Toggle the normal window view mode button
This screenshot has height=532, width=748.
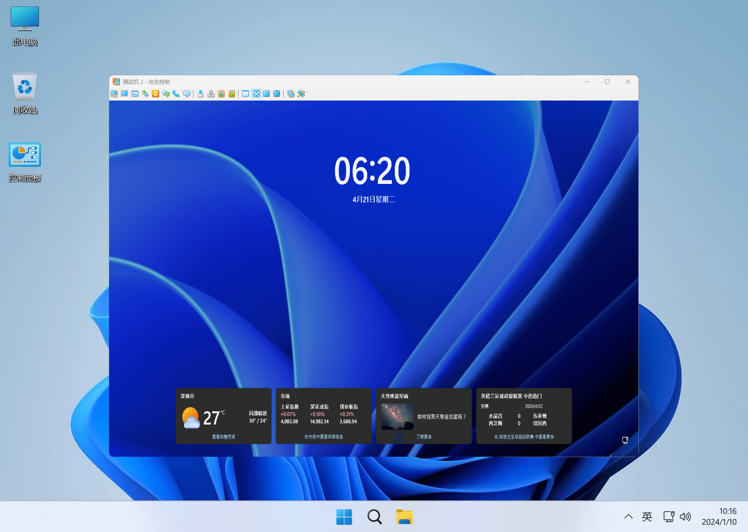pos(245,94)
